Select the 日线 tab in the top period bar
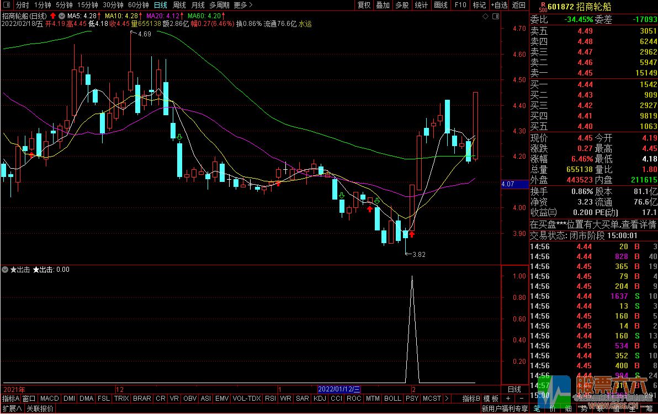Image resolution: width=658 pixels, height=414 pixels. (x=160, y=5)
